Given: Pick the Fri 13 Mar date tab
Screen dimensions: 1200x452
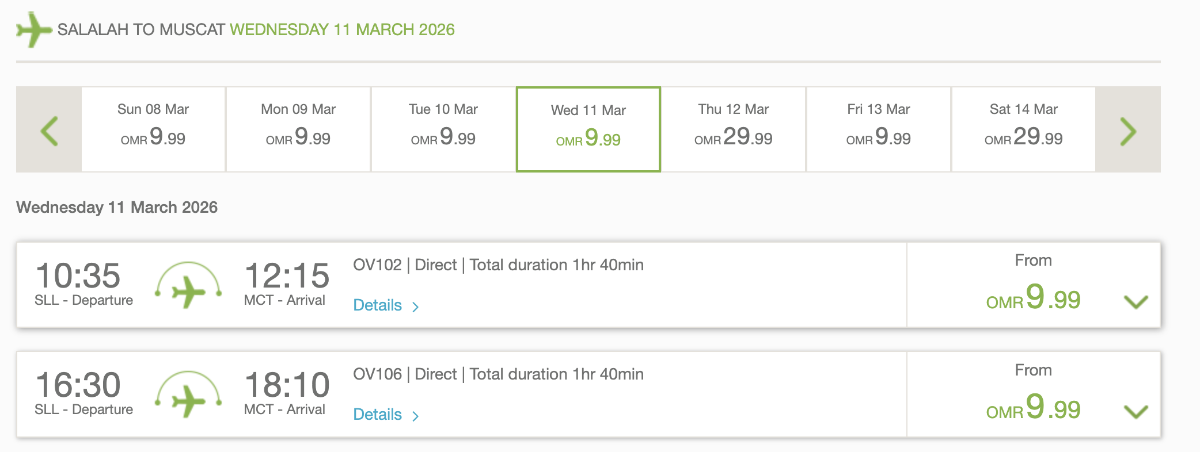Looking at the screenshot, I should pos(878,129).
